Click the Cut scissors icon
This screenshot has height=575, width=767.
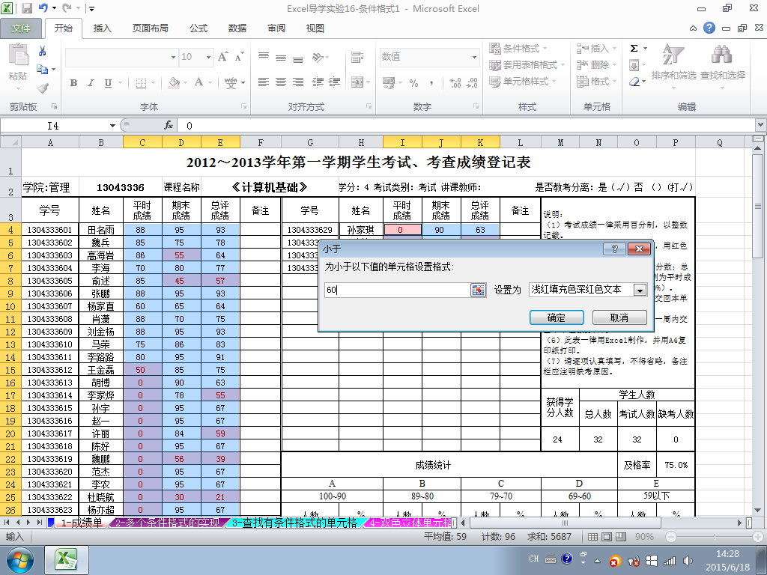click(42, 51)
